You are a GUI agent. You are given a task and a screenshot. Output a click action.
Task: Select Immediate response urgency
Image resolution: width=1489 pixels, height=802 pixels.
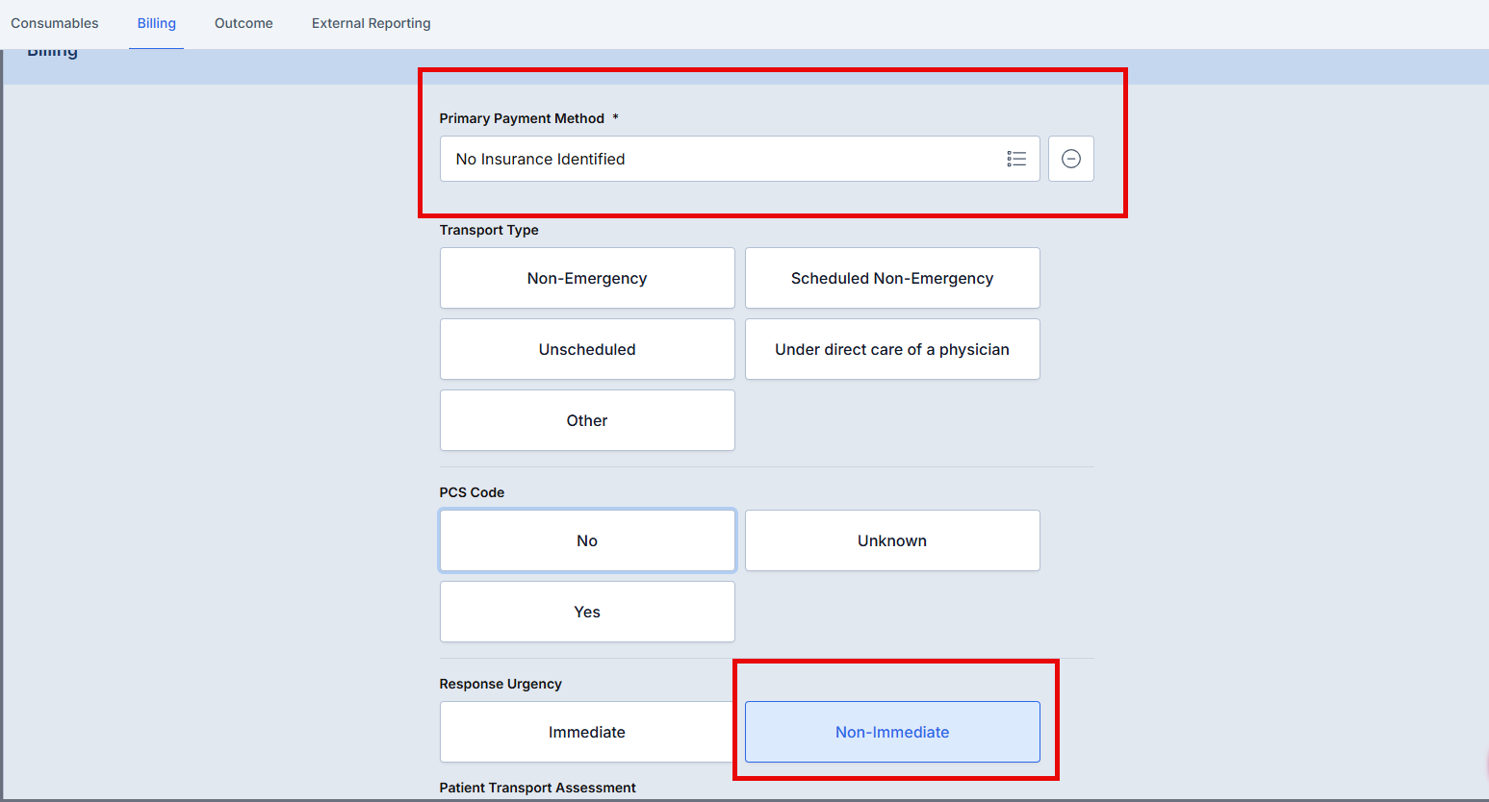[x=587, y=732]
